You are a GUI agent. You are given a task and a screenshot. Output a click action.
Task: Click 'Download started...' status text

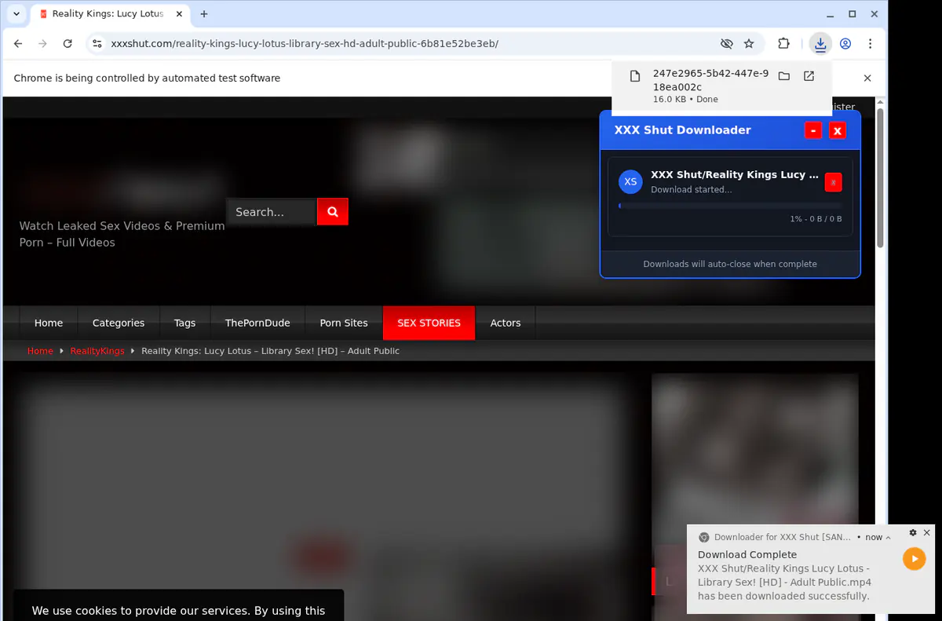tap(692, 189)
